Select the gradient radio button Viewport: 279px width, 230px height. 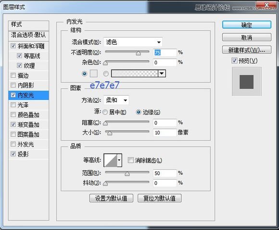point(106,73)
